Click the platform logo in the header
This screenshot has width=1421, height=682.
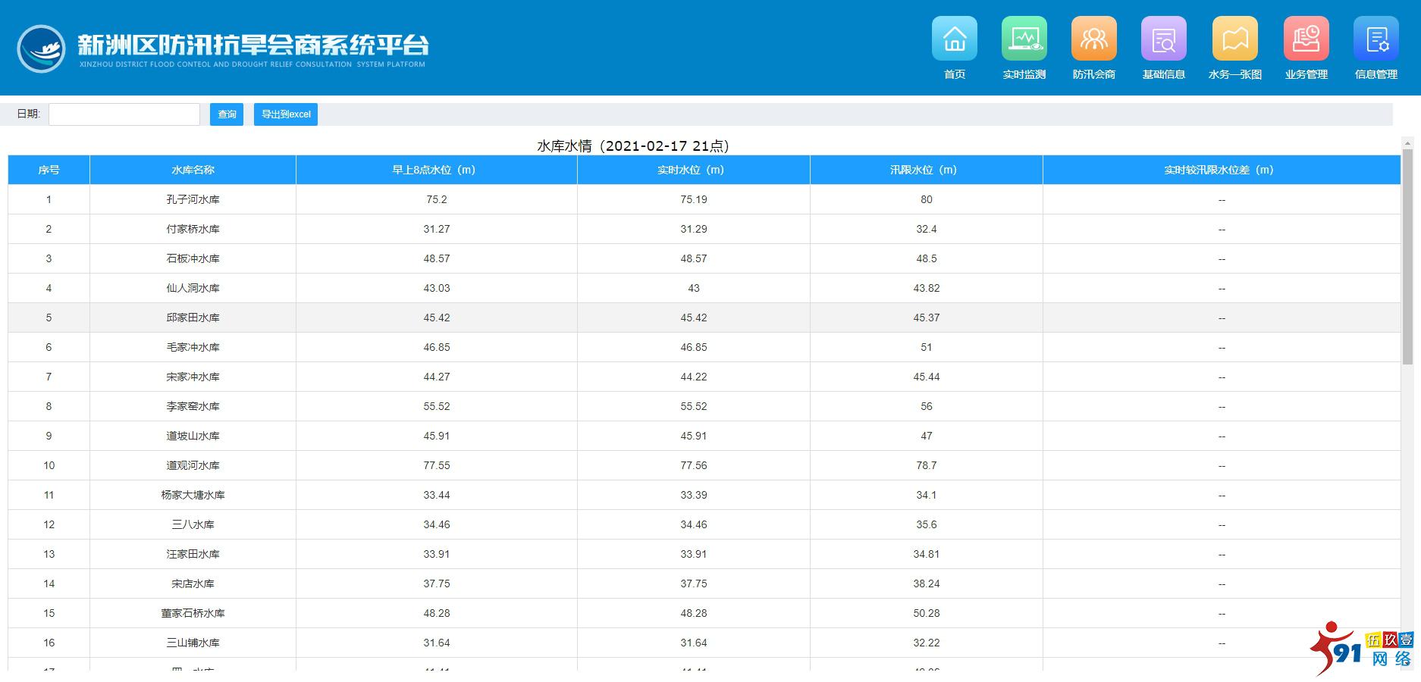(x=42, y=49)
